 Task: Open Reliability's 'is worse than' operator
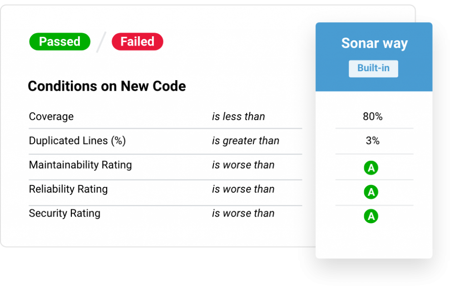(243, 189)
